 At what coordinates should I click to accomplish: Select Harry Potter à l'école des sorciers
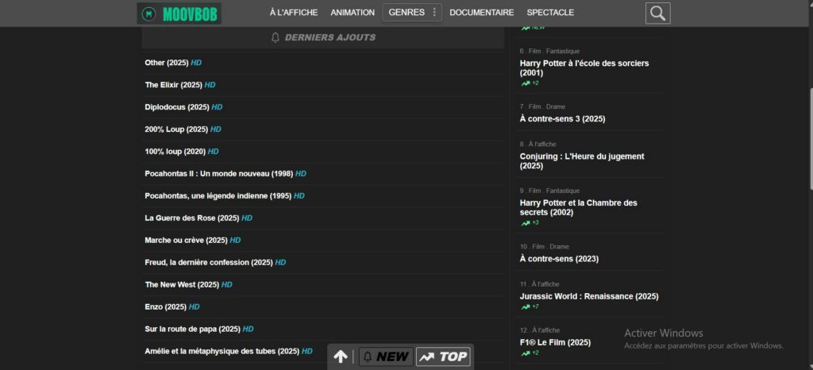click(x=584, y=67)
